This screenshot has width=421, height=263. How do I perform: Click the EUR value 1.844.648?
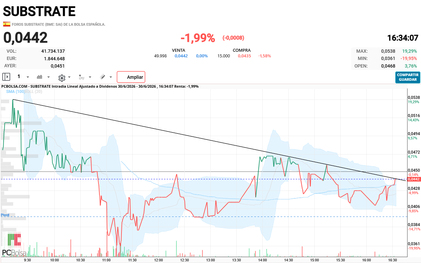(54, 59)
